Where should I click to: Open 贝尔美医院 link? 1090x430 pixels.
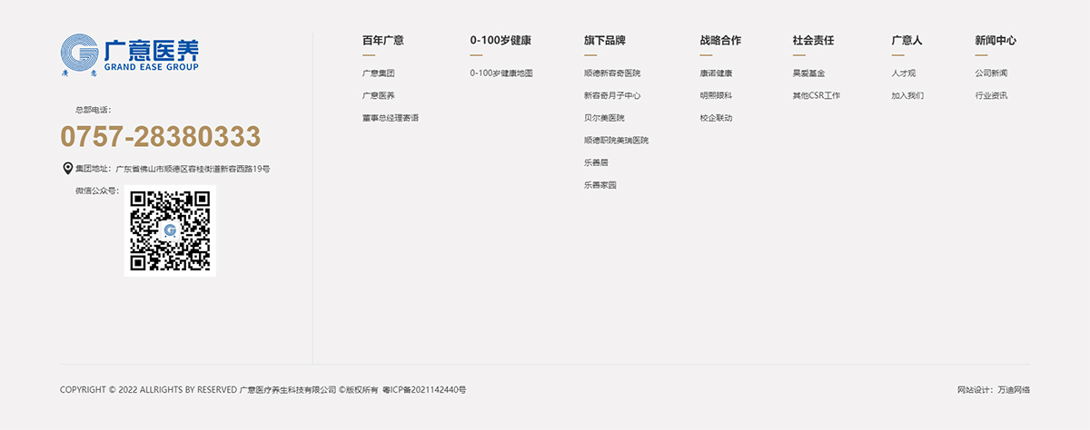point(603,118)
